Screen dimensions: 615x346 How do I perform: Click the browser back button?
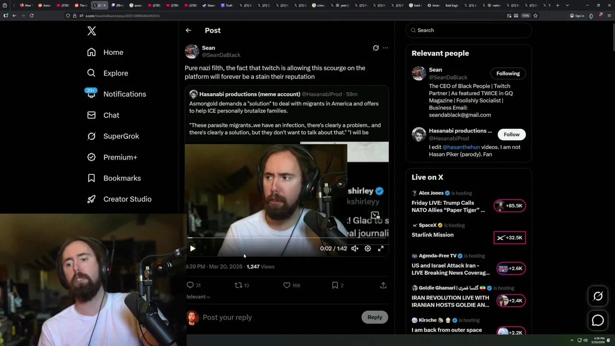(14, 15)
